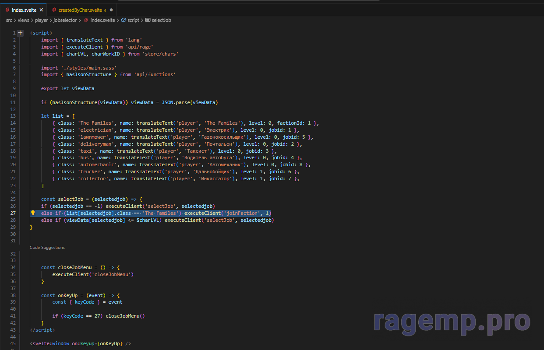Click the plus icon beside line 1

click(x=21, y=33)
